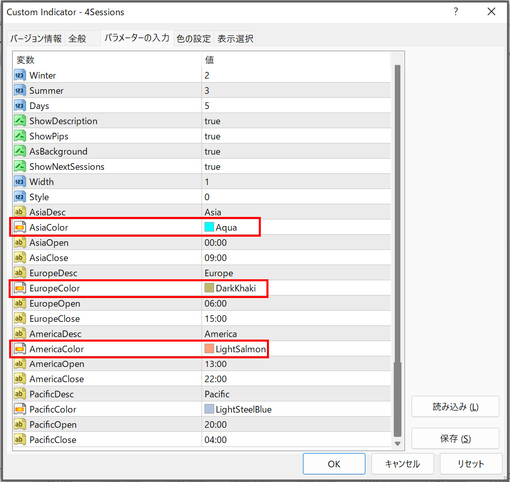The width and height of the screenshot is (510, 482).
Task: Click the EuropeClose value 15:00
Action: coord(216,319)
